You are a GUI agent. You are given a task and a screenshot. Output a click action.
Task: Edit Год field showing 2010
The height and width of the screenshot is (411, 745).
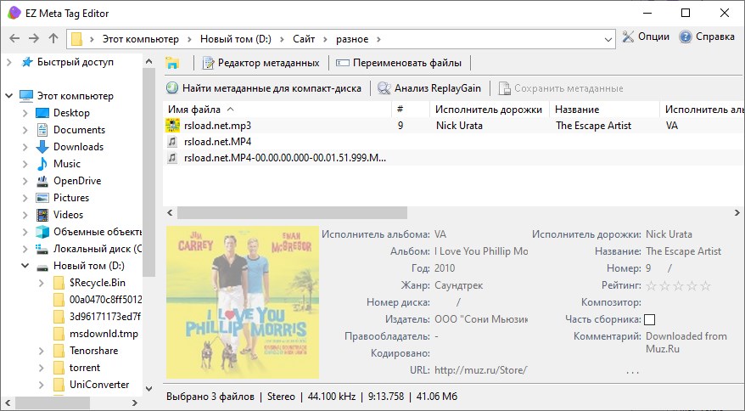[481, 268]
